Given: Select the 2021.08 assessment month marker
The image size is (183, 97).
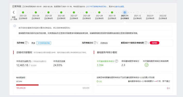Looking at the screenshot, I should point(87,12).
